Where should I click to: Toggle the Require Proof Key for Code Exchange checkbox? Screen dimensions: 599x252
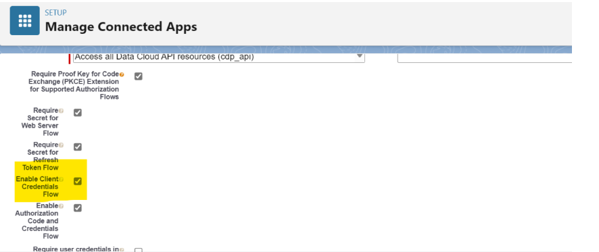point(139,76)
